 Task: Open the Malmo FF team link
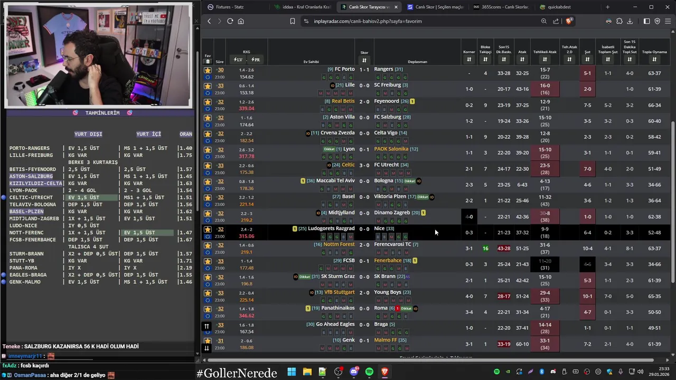tap(385, 340)
